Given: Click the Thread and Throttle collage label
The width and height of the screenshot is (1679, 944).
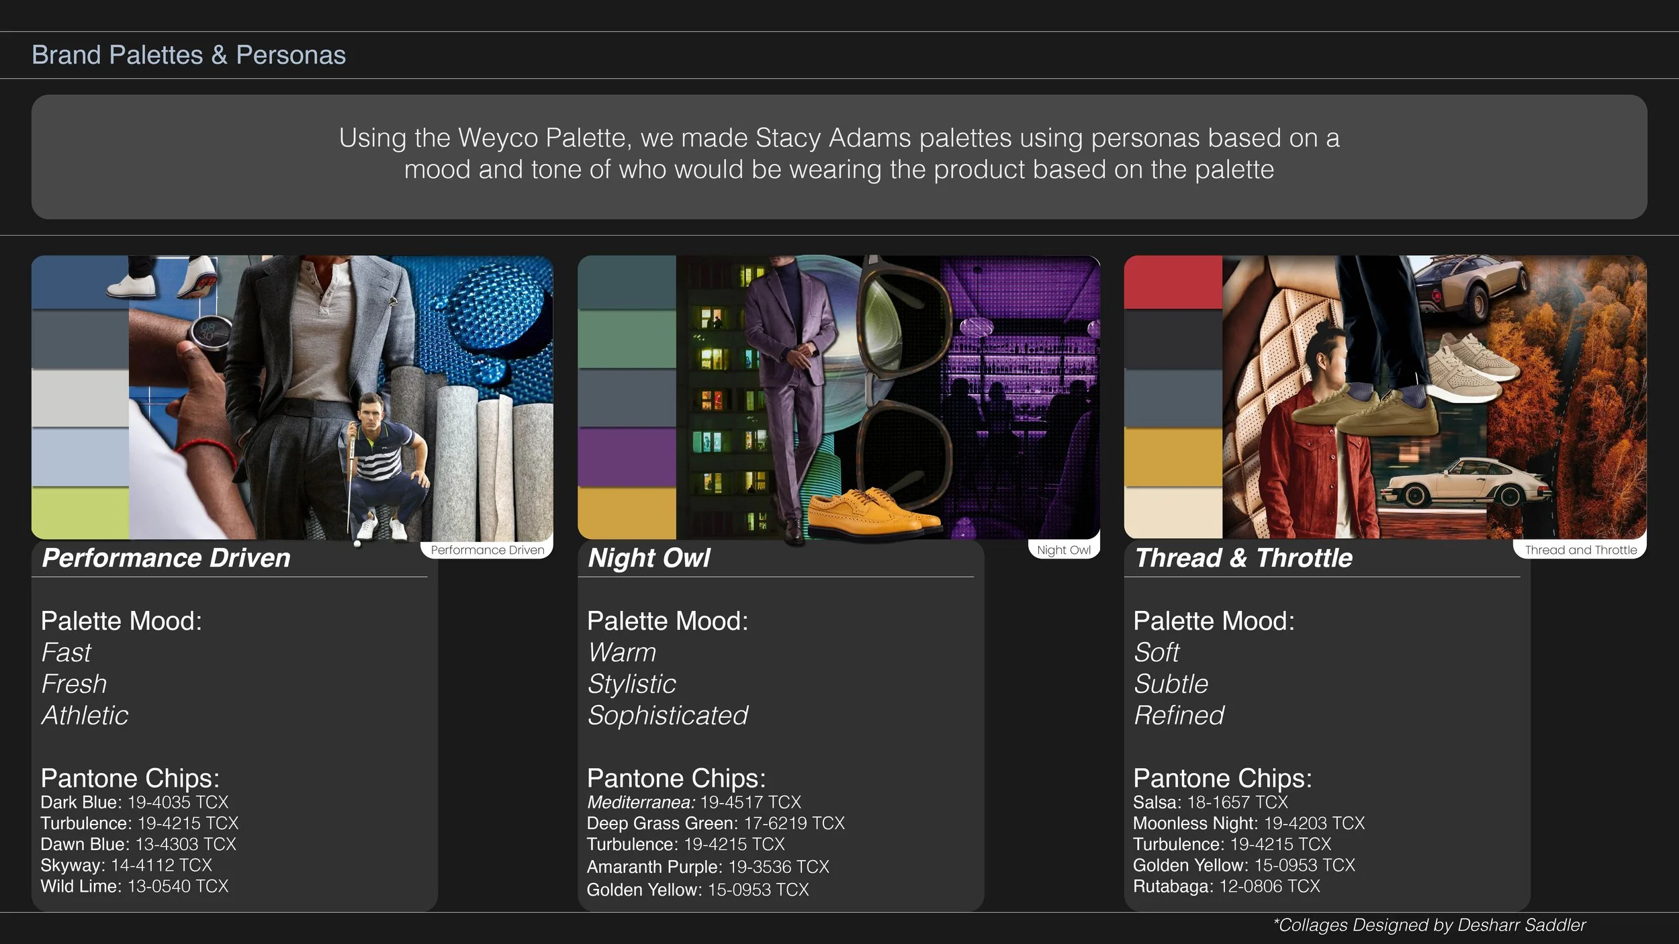Looking at the screenshot, I should coord(1580,550).
